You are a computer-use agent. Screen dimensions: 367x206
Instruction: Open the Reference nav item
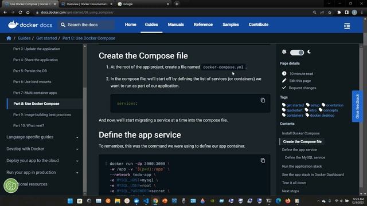click(203, 25)
